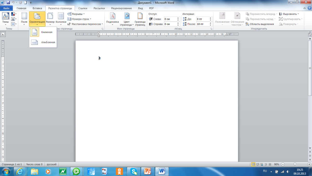Click the vertical scrollbar down arrow
312x176 pixels.
pyautogui.click(x=310, y=148)
